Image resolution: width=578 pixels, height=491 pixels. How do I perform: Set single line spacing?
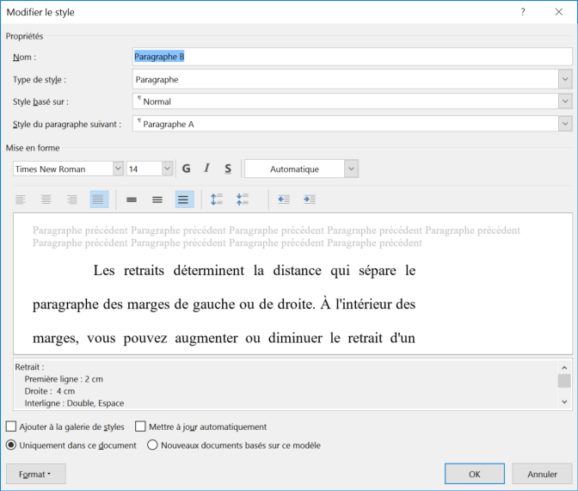(132, 199)
